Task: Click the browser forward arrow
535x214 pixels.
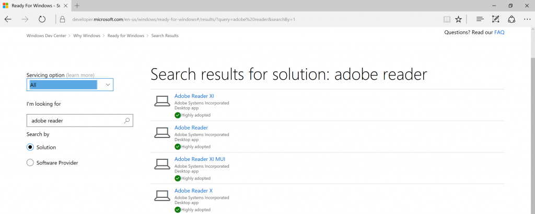Action: pos(25,19)
